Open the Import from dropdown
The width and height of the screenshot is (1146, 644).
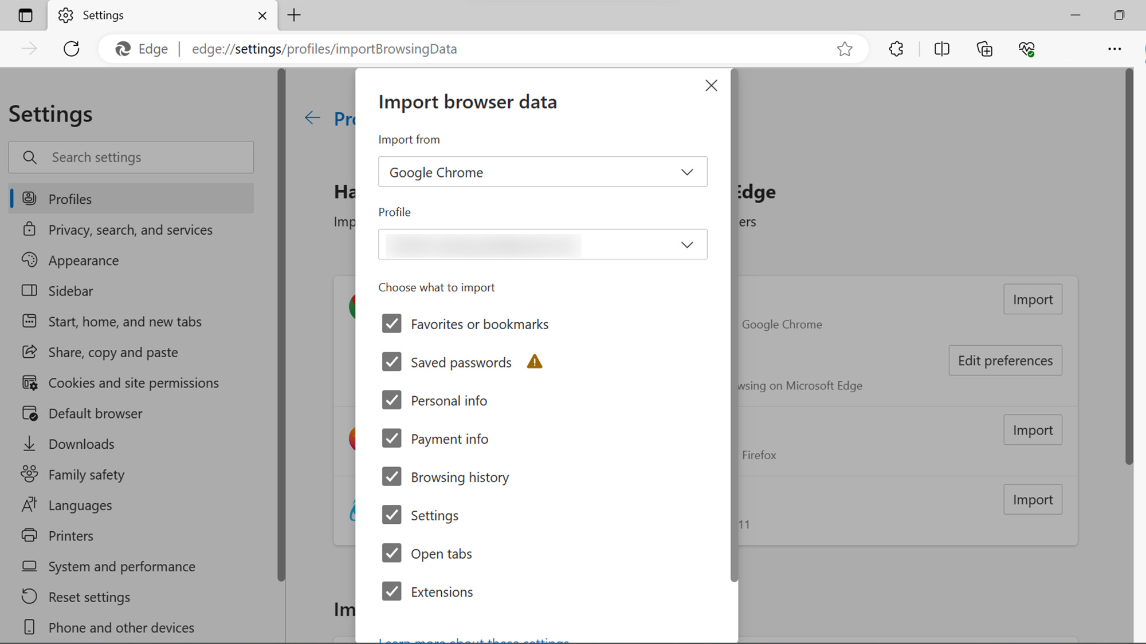tap(542, 172)
